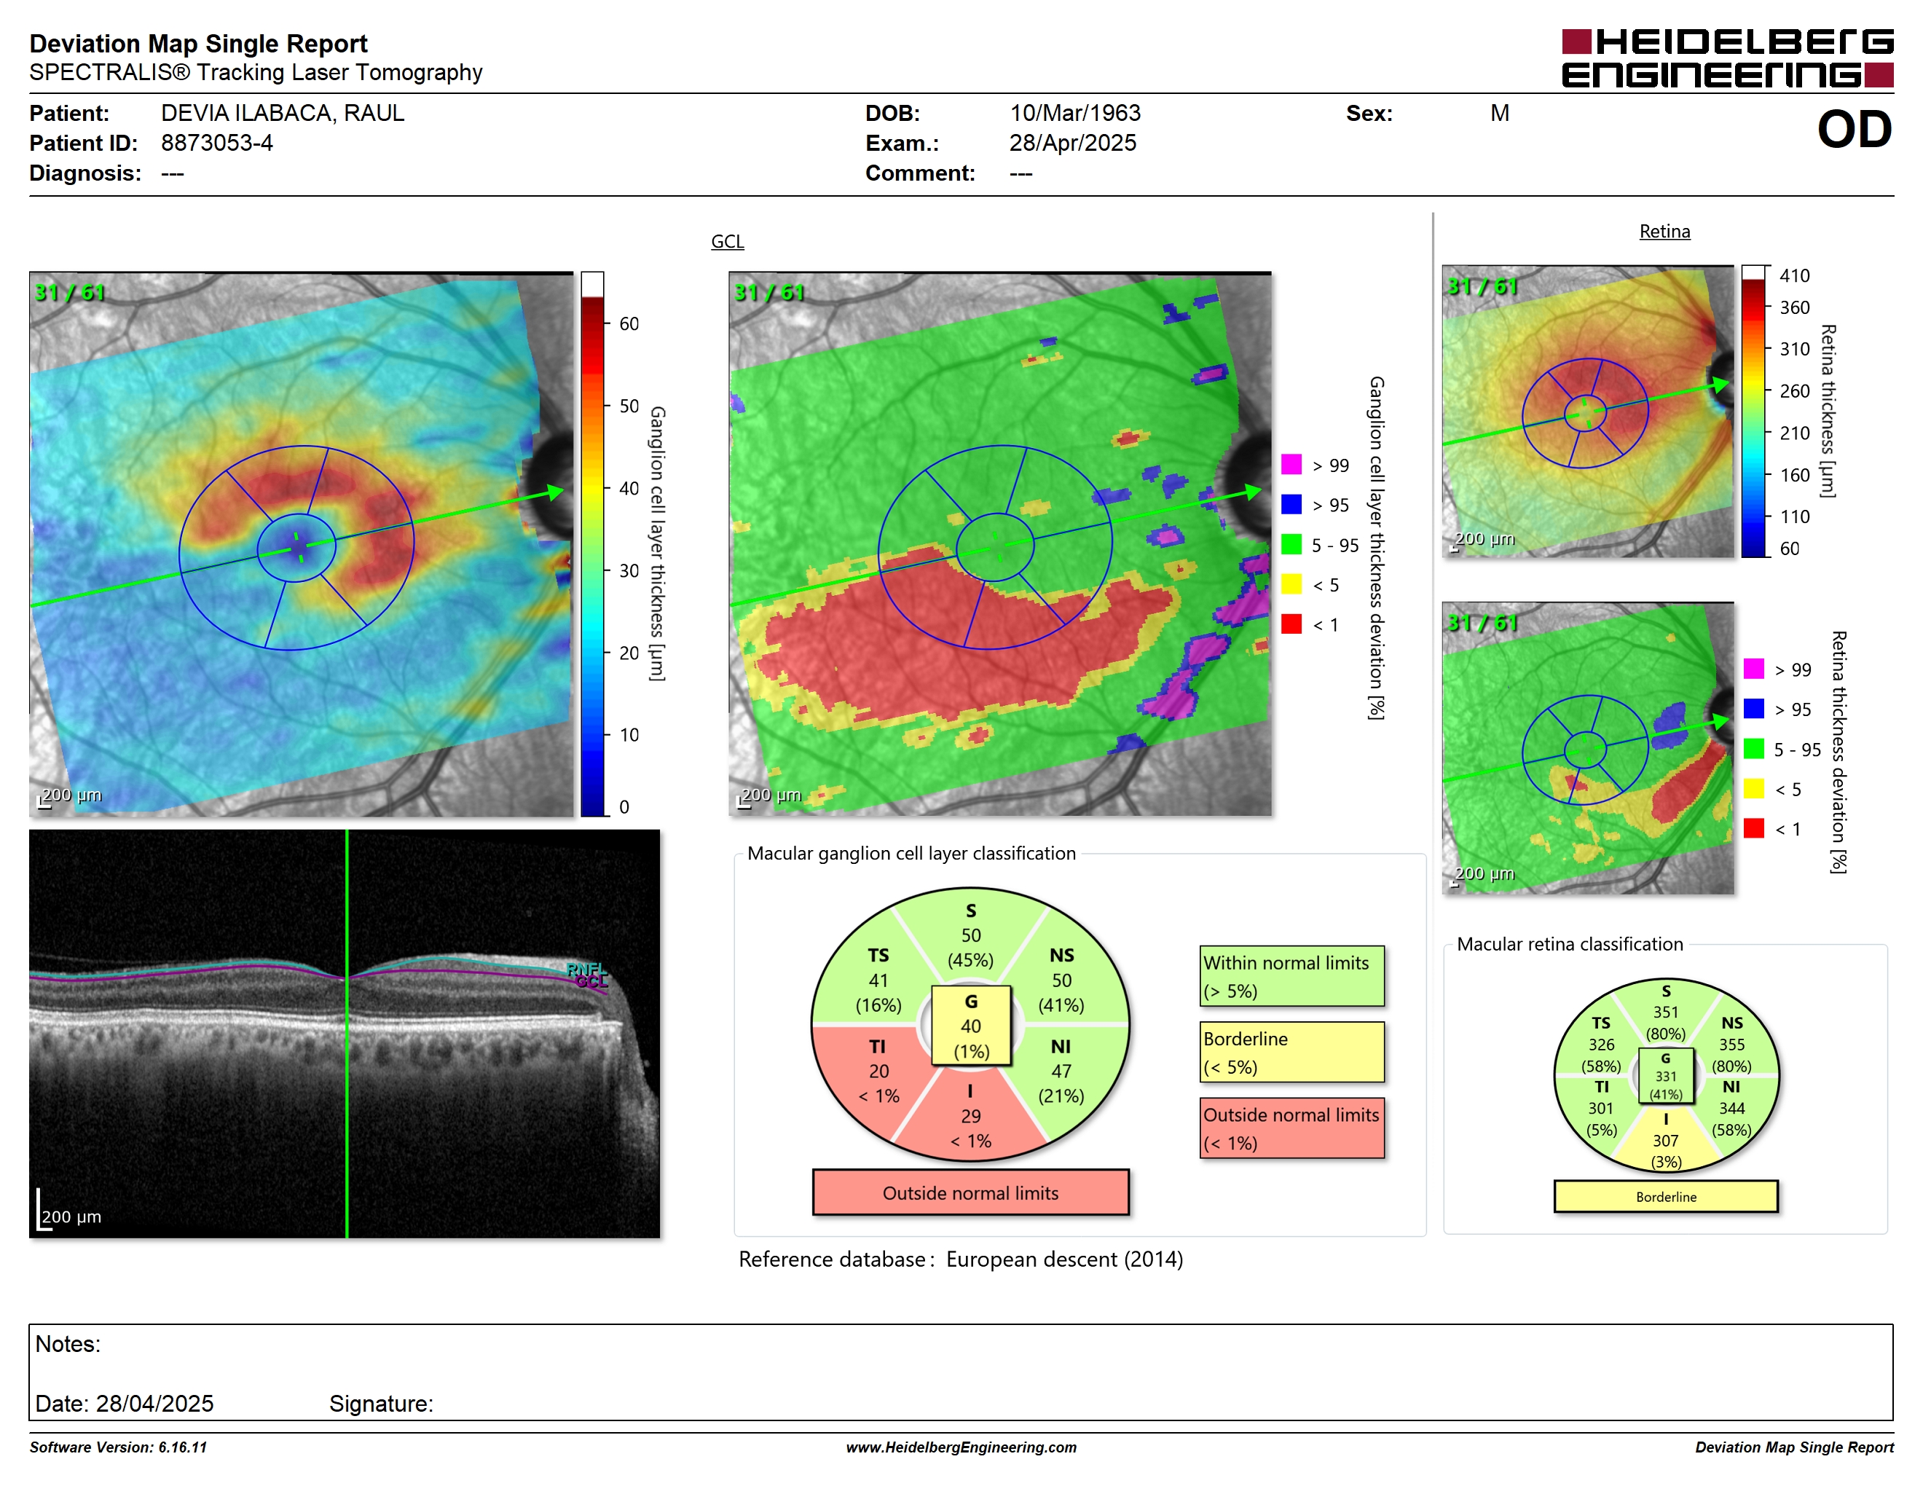Select Patient ID value 8873053-4
The image size is (1923, 1486).
[216, 144]
